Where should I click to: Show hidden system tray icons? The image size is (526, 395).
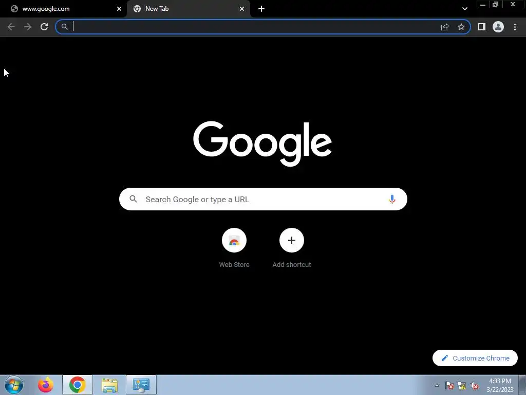pos(437,385)
